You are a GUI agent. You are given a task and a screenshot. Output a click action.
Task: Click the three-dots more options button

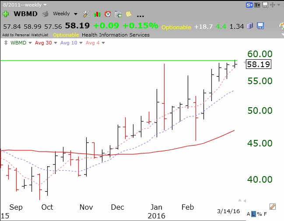click(140, 16)
